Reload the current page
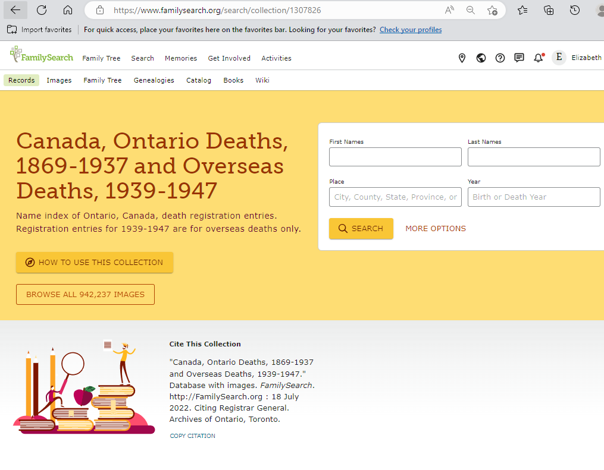Viewport: 604px width, 470px height. (42, 10)
